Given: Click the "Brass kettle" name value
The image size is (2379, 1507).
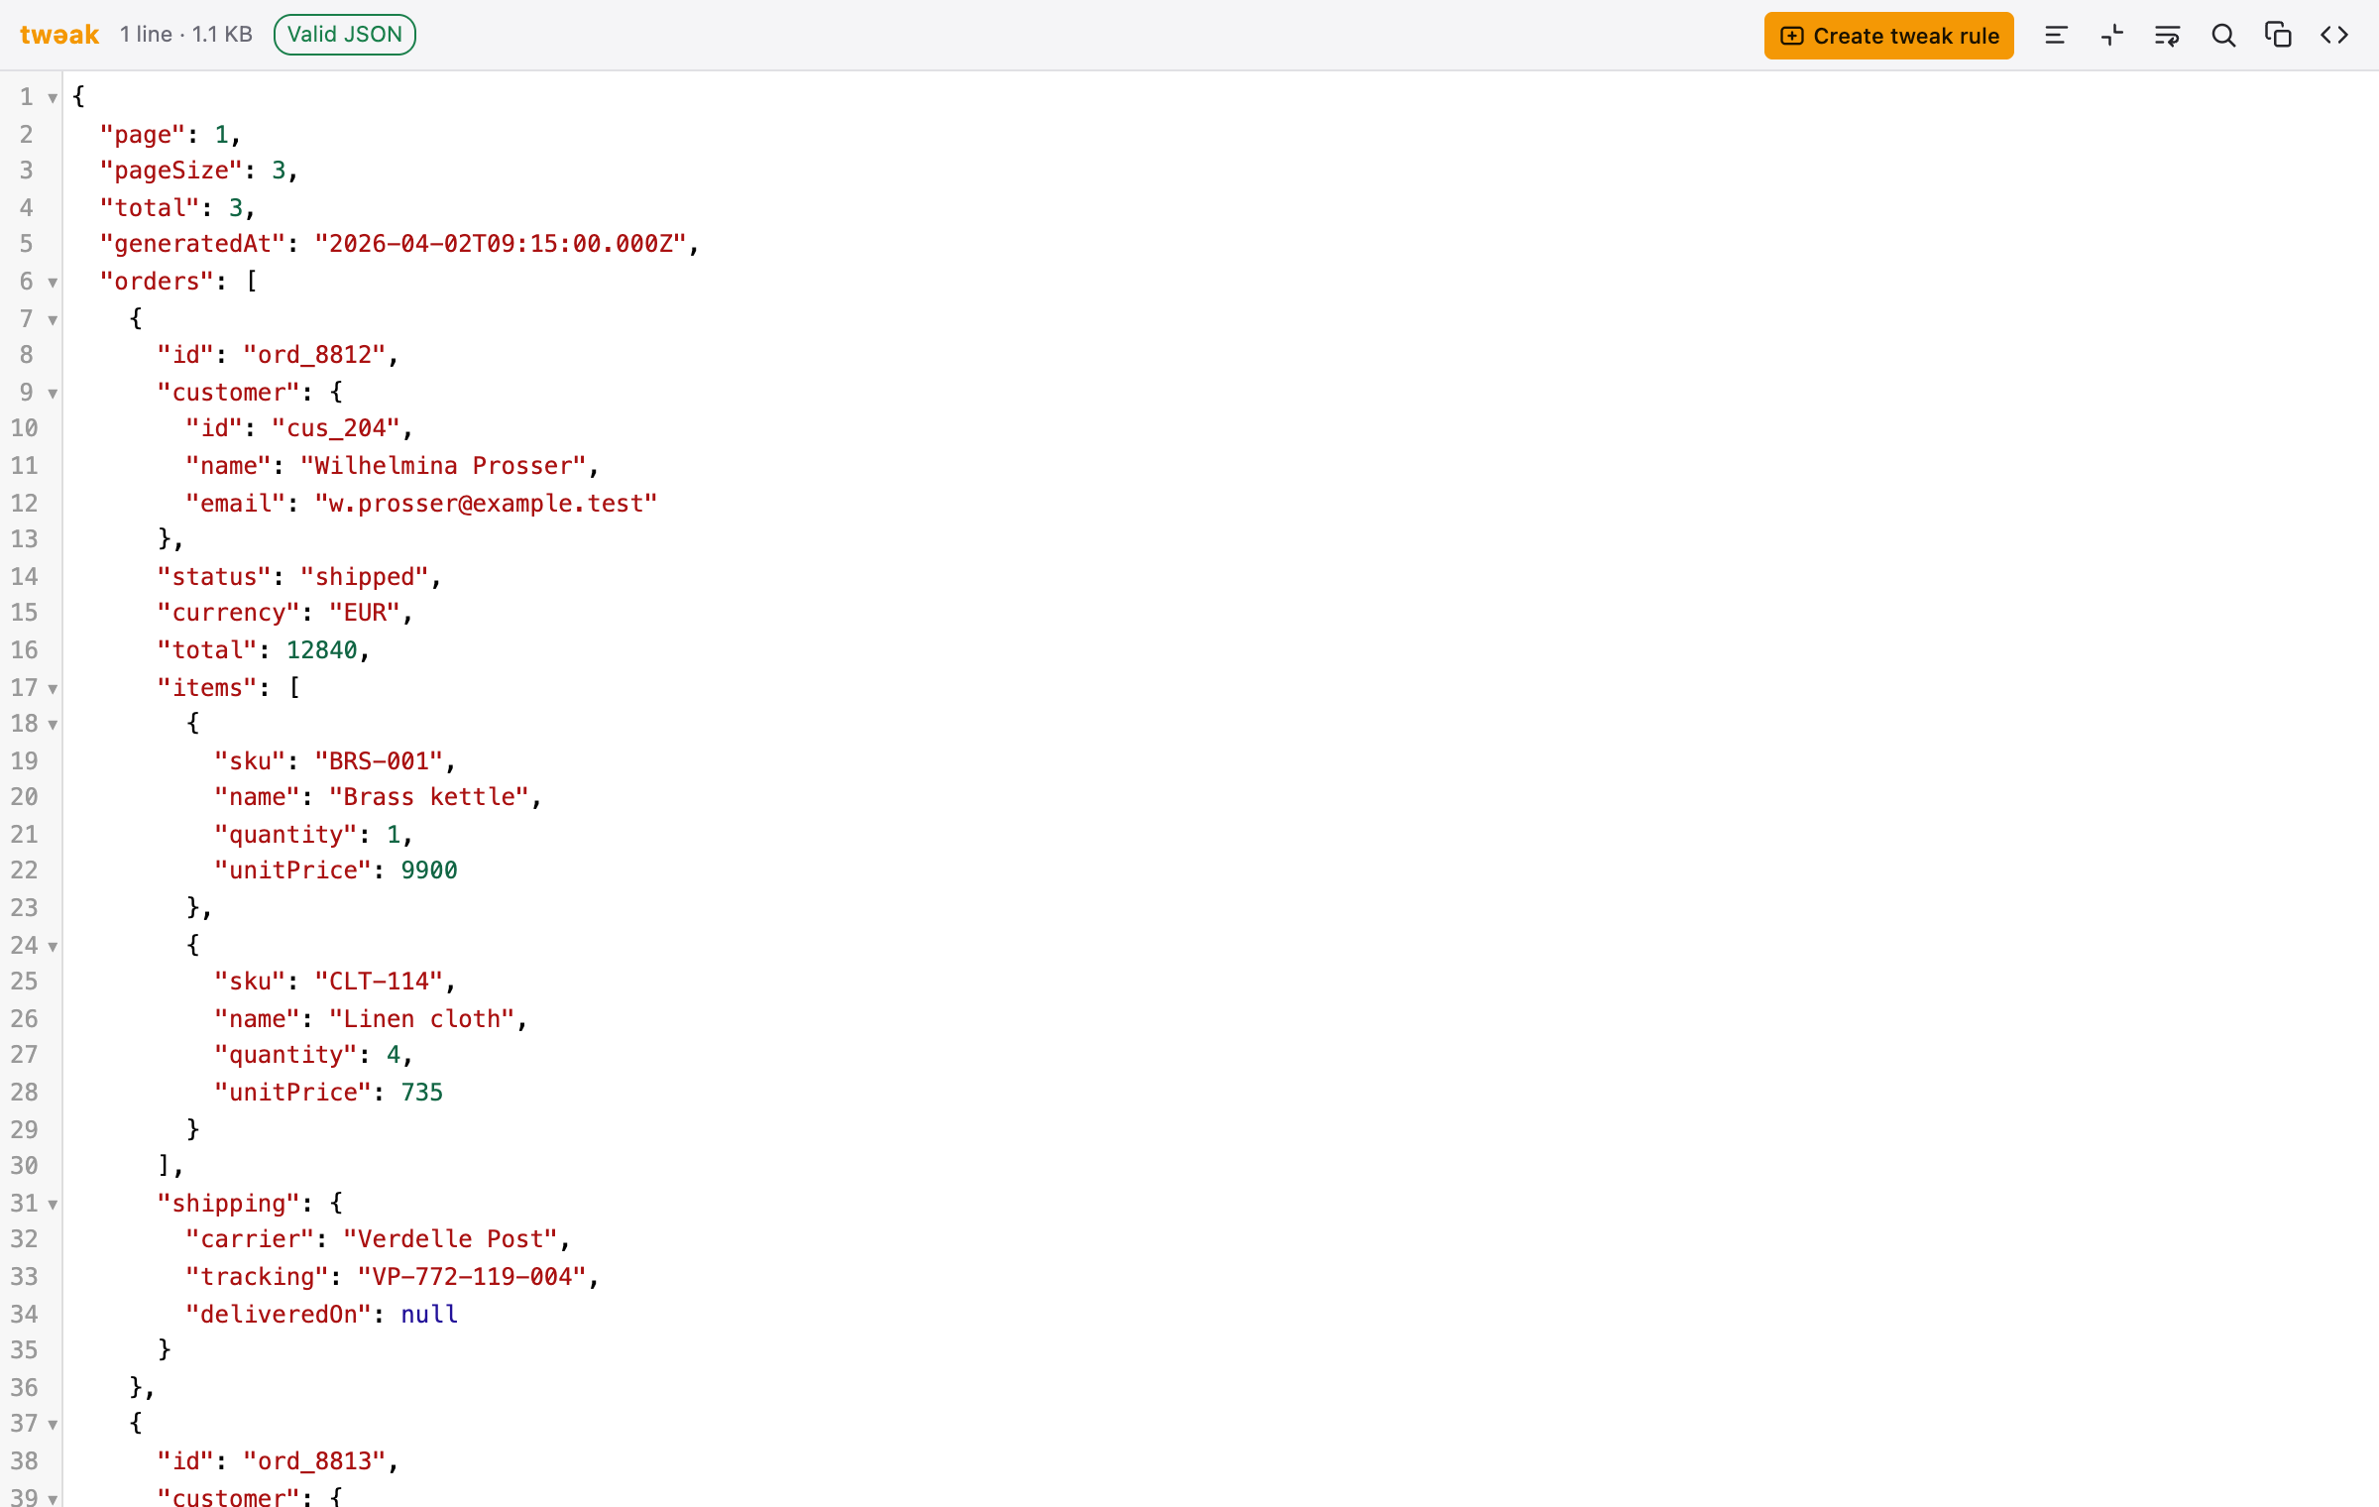Looking at the screenshot, I should [429, 797].
